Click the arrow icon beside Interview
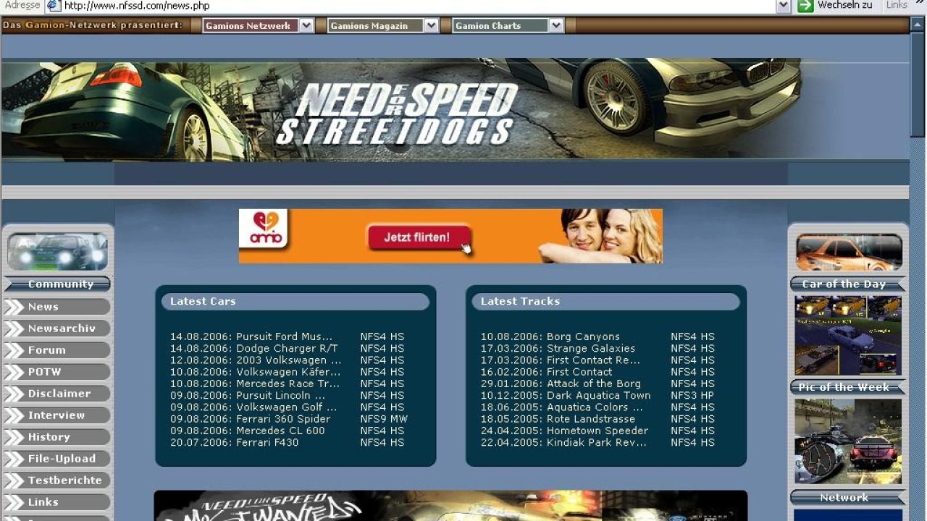 pyautogui.click(x=14, y=415)
